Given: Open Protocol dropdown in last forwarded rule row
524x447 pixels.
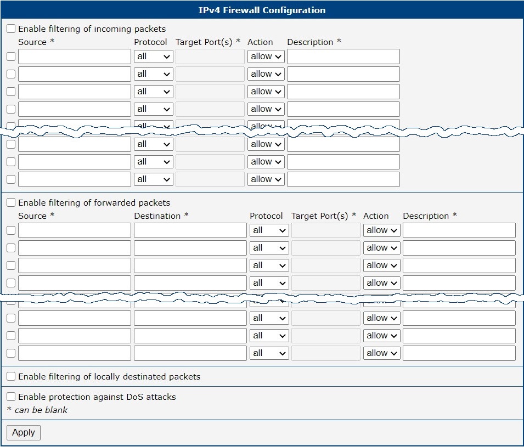Looking at the screenshot, I should [x=269, y=353].
